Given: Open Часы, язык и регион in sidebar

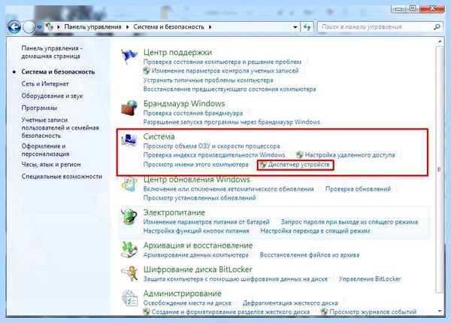Looking at the screenshot, I should [x=51, y=165].
